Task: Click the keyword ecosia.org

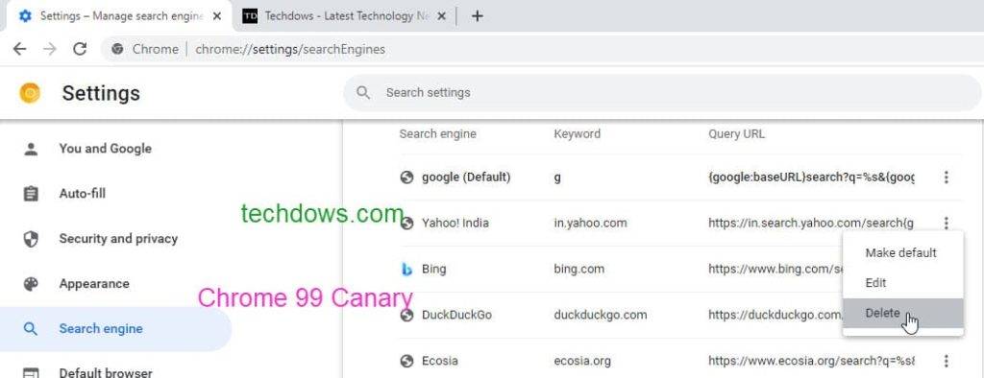Action: tap(582, 361)
